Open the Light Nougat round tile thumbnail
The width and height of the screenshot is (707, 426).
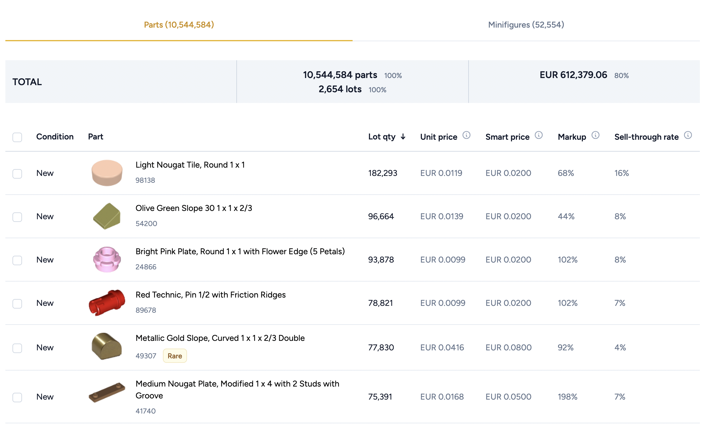[x=107, y=173]
